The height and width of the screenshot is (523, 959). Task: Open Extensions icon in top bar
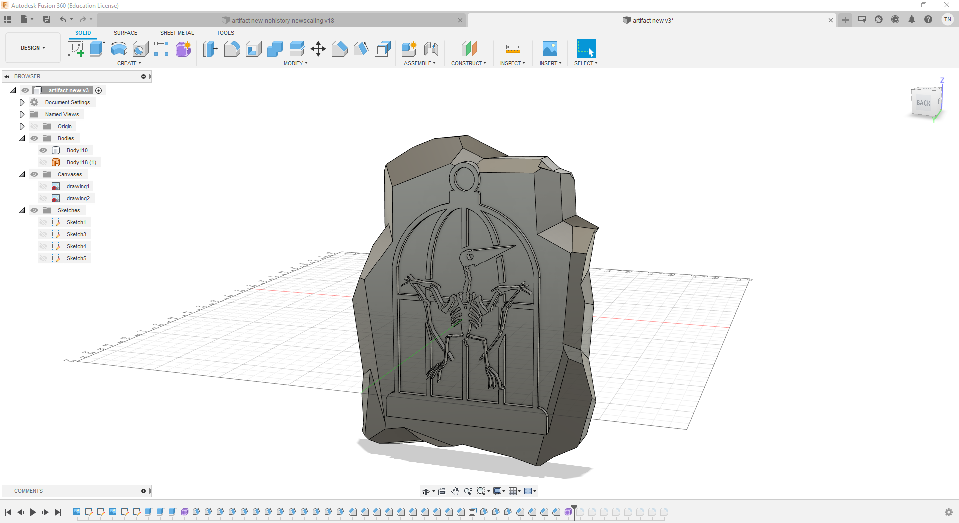pyautogui.click(x=879, y=19)
